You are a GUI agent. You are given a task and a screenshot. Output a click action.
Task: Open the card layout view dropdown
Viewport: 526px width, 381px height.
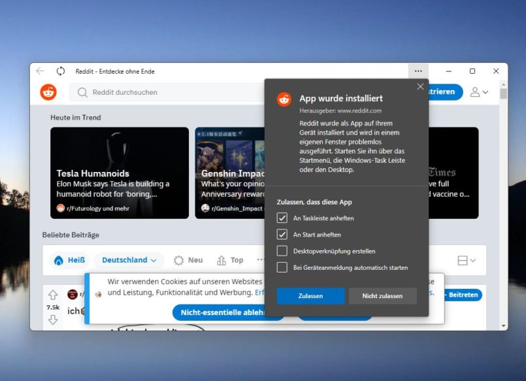point(467,260)
